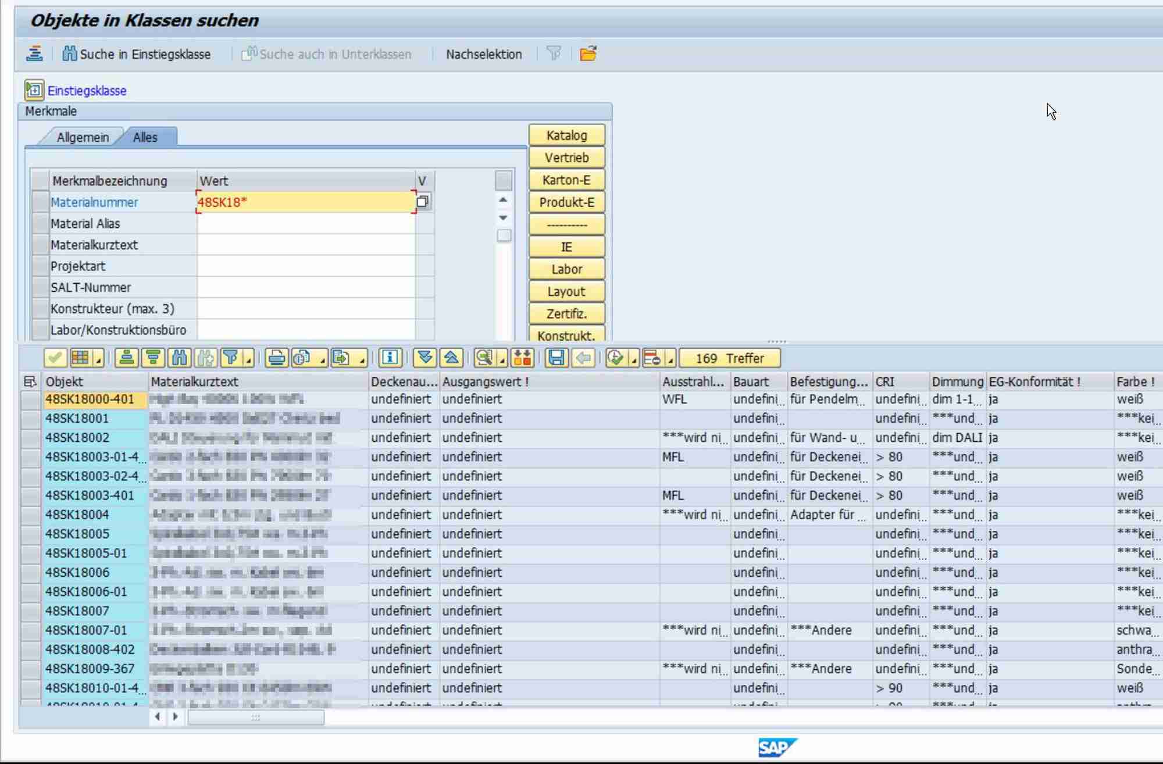
Task: Click the find next icon in results toolbar
Action: point(205,358)
